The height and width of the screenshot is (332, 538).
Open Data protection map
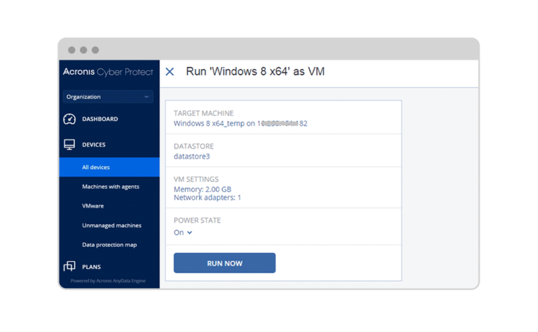coord(109,245)
